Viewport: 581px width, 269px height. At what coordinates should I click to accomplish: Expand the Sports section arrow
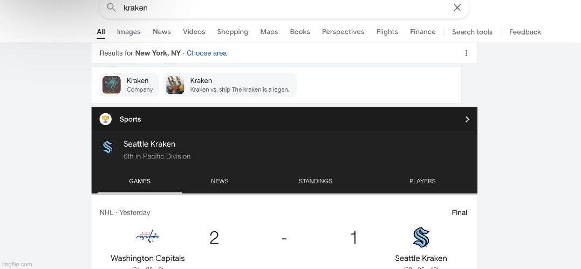click(467, 120)
